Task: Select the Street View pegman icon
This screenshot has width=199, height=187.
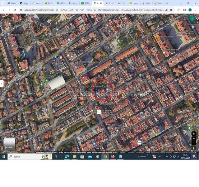Action: [194, 148]
